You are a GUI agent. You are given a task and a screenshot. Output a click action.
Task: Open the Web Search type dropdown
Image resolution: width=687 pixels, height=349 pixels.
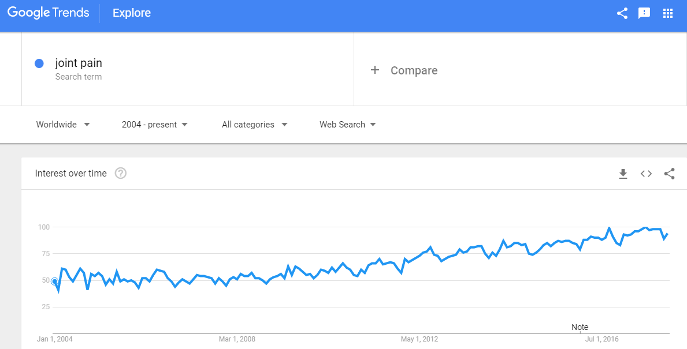[347, 125]
